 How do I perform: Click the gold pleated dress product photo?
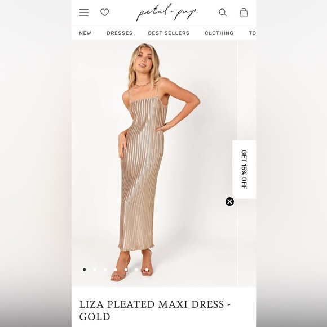tap(154, 163)
